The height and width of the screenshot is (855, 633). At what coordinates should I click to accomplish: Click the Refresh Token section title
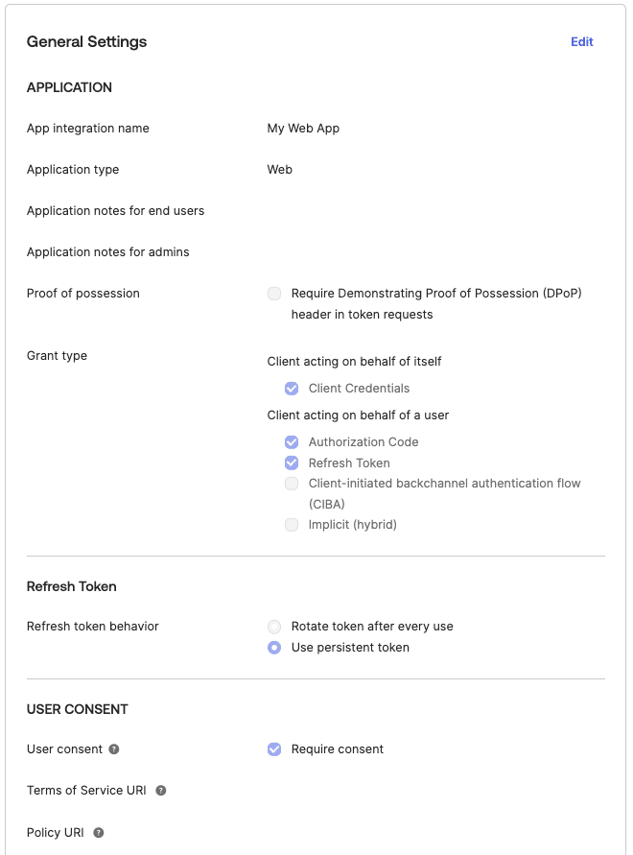click(71, 586)
